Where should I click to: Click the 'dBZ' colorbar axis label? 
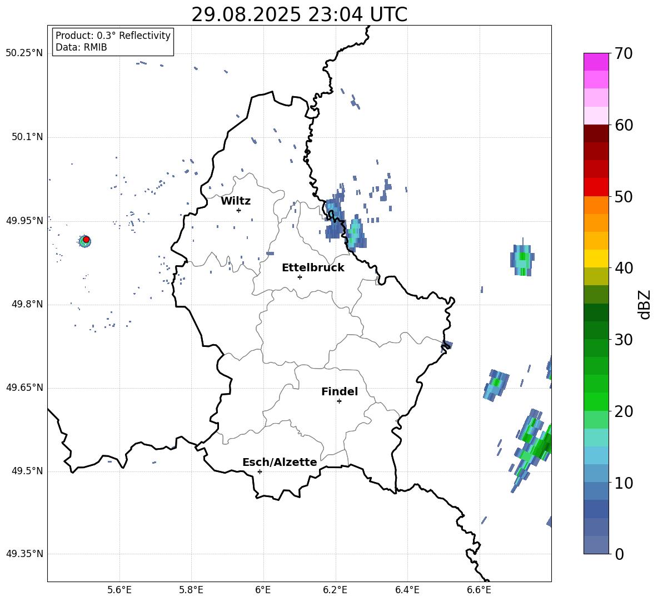pos(644,304)
